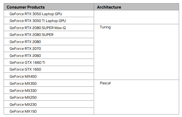The width and height of the screenshot is (182, 117).
Task: Click the GeForce MX150 cell
Action: point(21,111)
